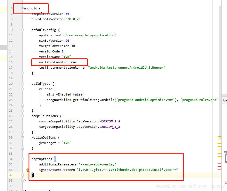The width and height of the screenshot is (227, 191).
Task: Jump to topmost yellow warning stripe mark
Action: pos(219,137)
